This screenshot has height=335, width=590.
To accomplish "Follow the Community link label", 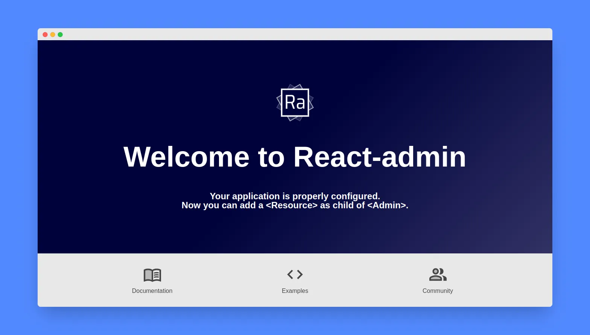I will [x=438, y=291].
